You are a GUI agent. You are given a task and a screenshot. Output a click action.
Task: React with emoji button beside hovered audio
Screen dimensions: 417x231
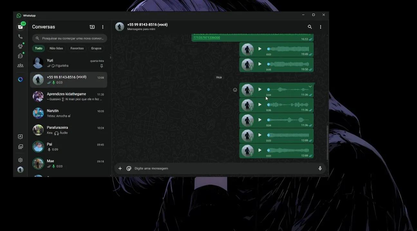pos(235,90)
